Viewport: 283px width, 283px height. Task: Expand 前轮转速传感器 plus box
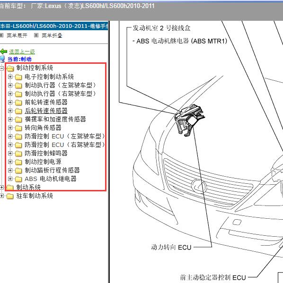click(x=10, y=103)
